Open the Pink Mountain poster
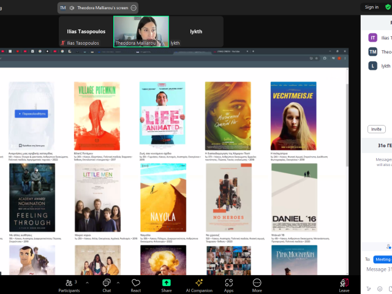Viewport: 392px width, 294px height. point(294,260)
